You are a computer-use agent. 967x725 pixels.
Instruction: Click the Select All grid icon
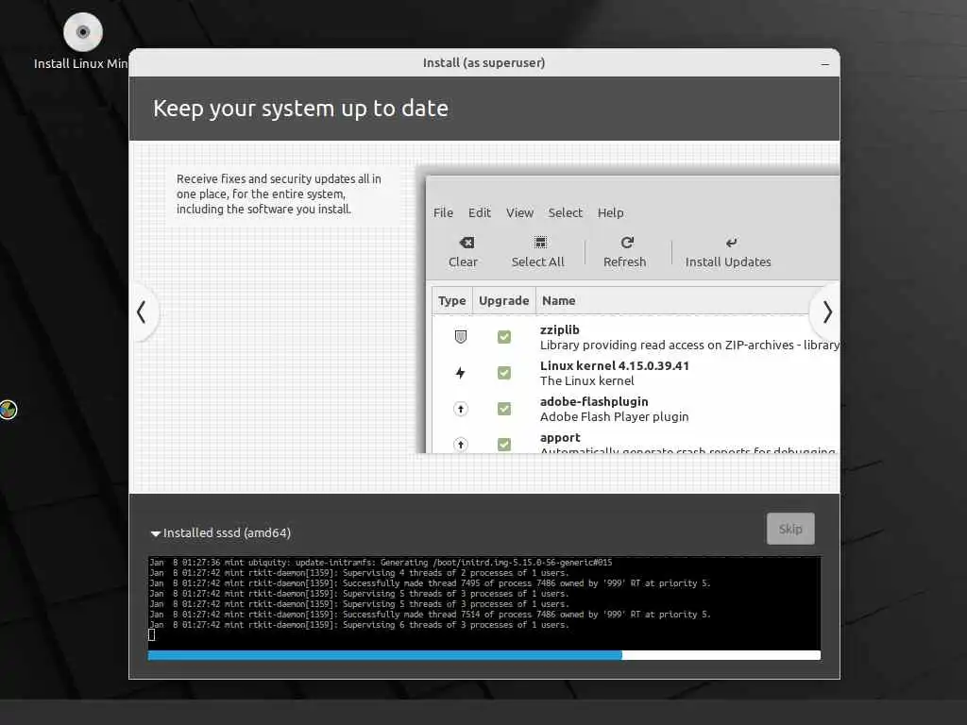(x=540, y=243)
